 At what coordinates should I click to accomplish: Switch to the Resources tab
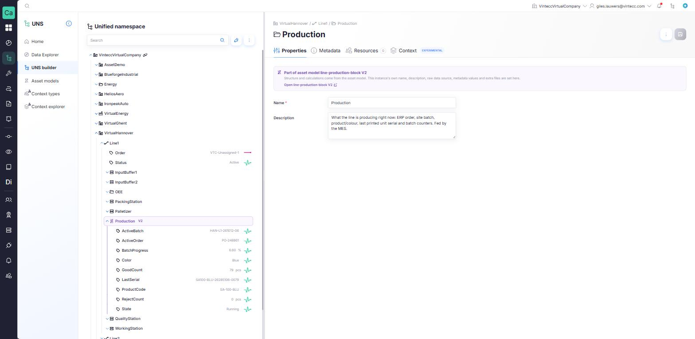[366, 51]
